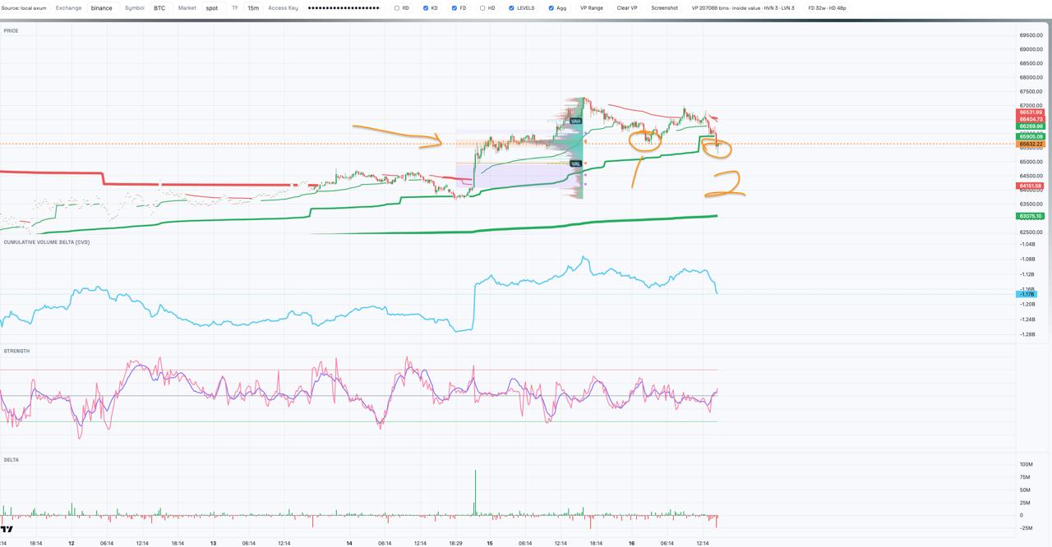Screen dimensions: 1052x547
Task: Click the Access Key password field
Action: tap(344, 8)
